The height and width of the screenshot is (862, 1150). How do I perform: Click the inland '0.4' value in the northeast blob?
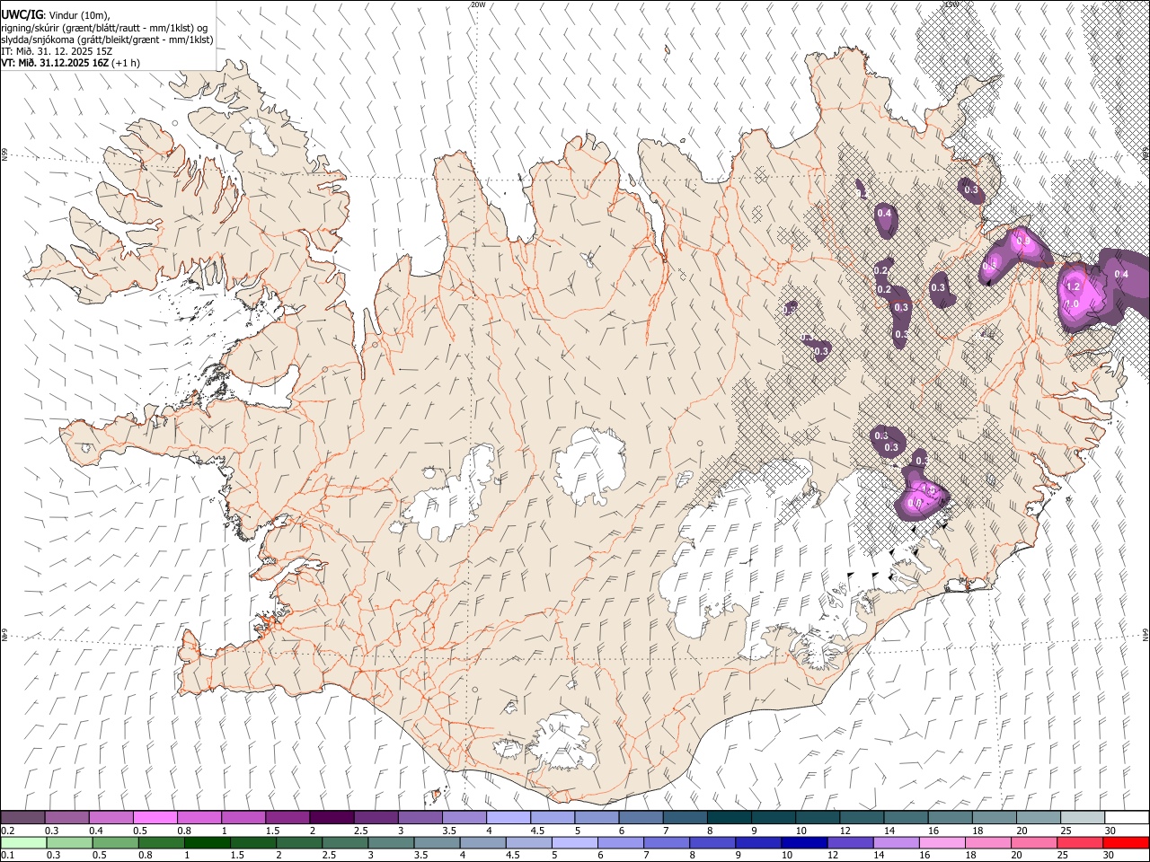click(884, 213)
